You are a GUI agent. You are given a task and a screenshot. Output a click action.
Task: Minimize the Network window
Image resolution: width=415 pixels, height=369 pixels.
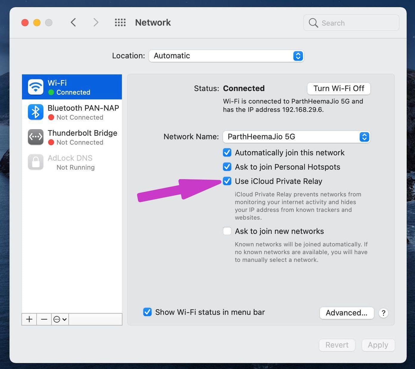pyautogui.click(x=37, y=23)
